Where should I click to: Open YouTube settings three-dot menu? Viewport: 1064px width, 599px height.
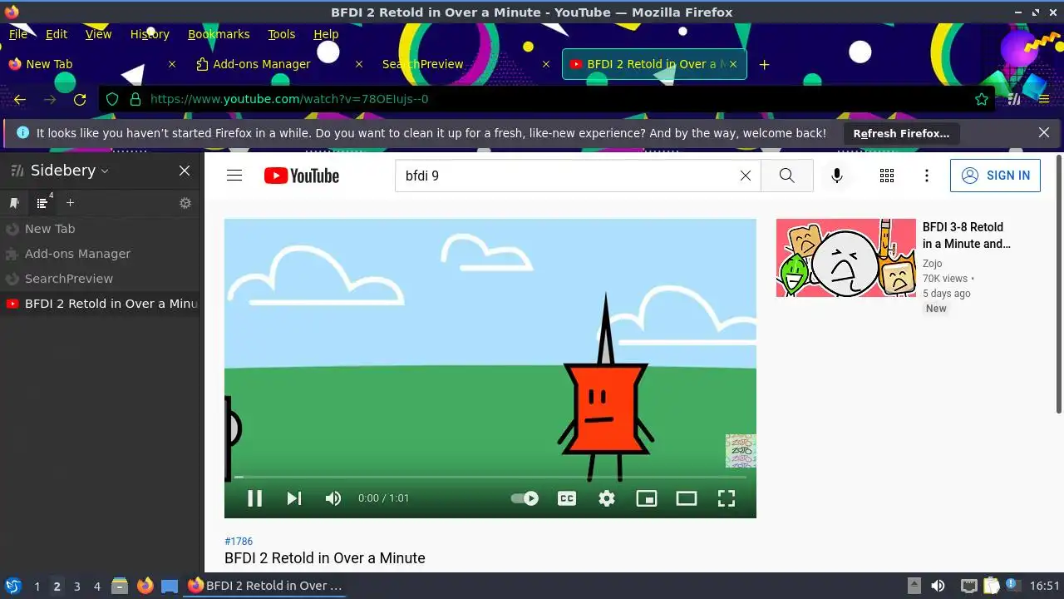[x=927, y=176]
